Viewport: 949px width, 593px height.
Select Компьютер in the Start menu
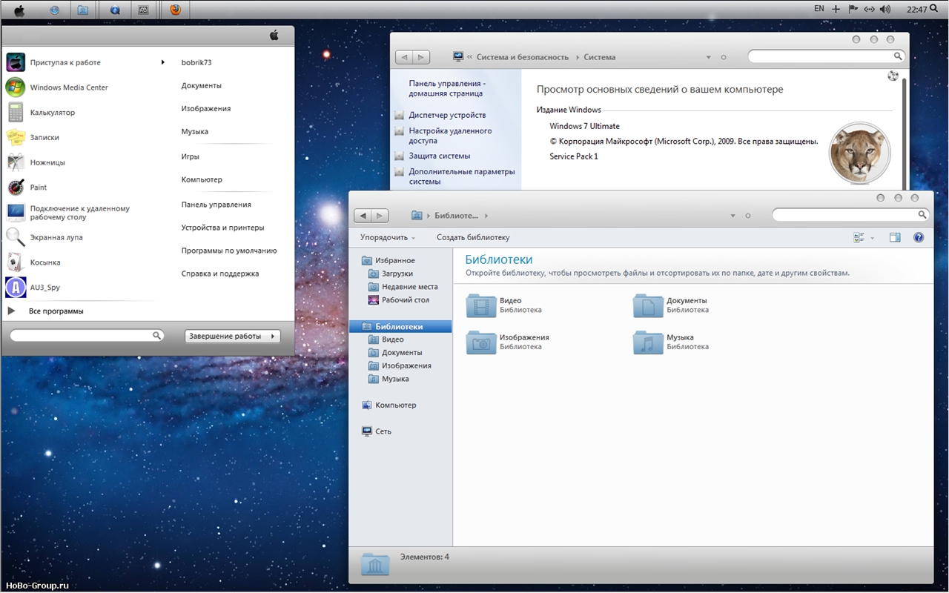(x=202, y=179)
